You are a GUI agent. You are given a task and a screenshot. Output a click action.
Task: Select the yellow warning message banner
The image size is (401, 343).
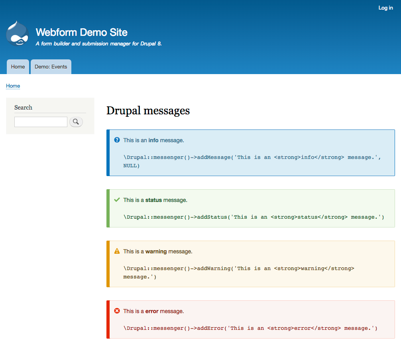(x=250, y=264)
